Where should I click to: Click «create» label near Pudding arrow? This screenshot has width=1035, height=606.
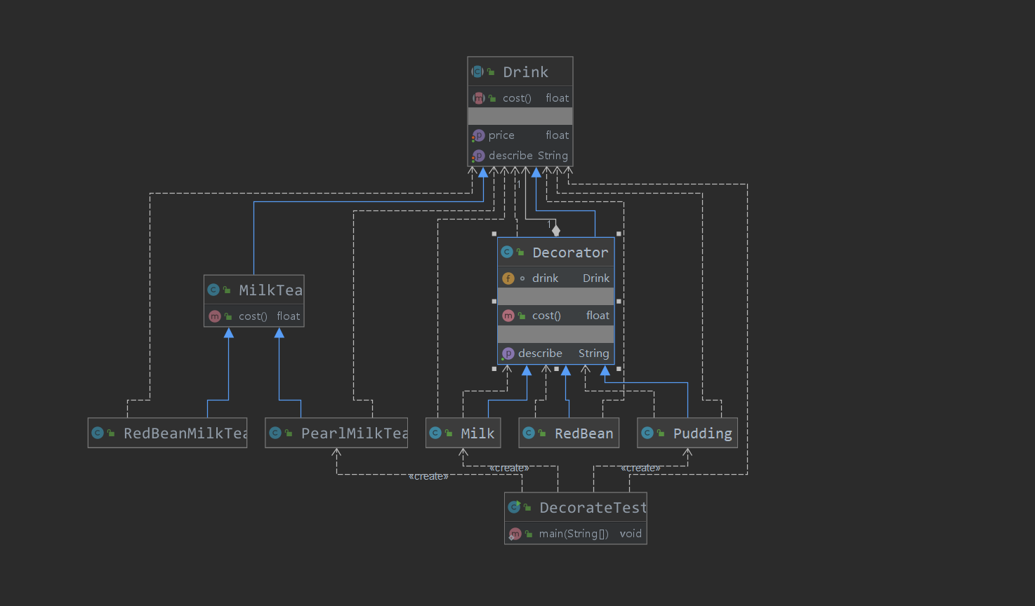[x=640, y=468]
